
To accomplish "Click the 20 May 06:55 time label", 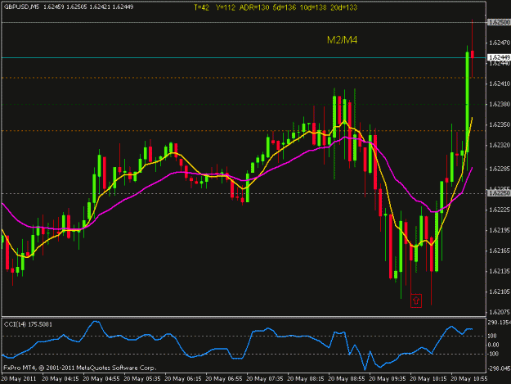I will click(224, 379).
